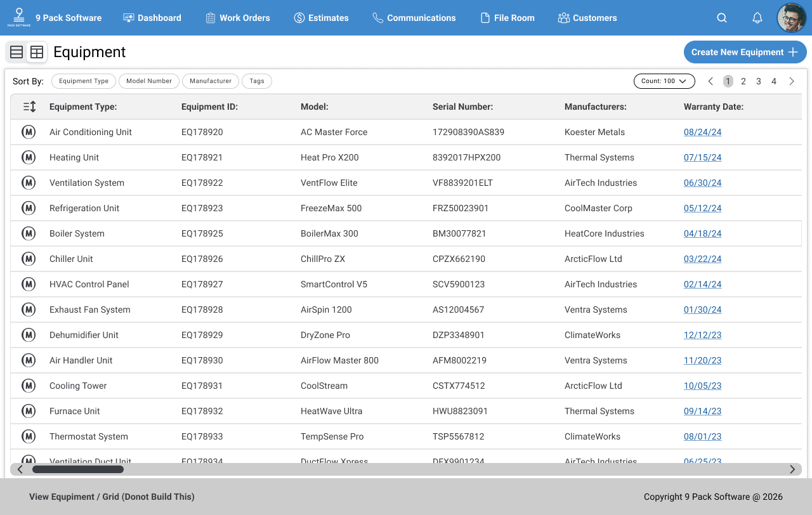Viewport: 812px width, 515px height.
Task: Open the File Room menu item
Action: 507,18
